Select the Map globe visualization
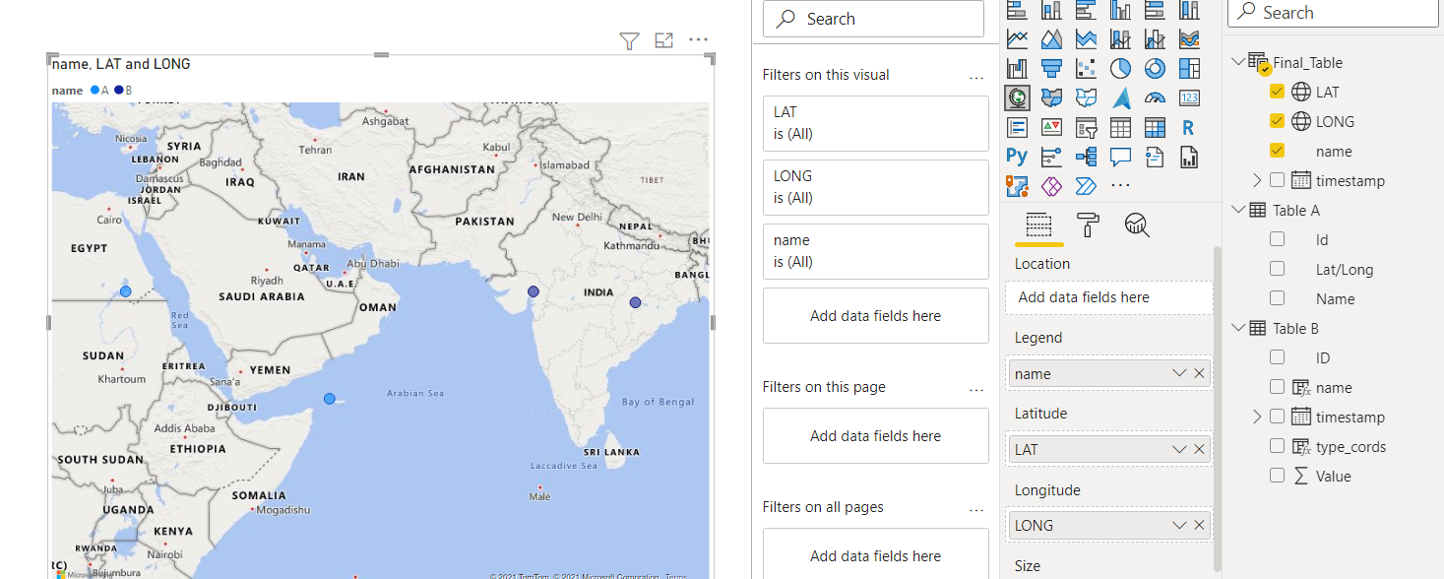Image resolution: width=1444 pixels, height=579 pixels. (1017, 97)
